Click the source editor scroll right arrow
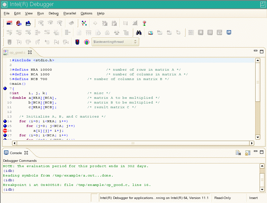 [x=252, y=143]
